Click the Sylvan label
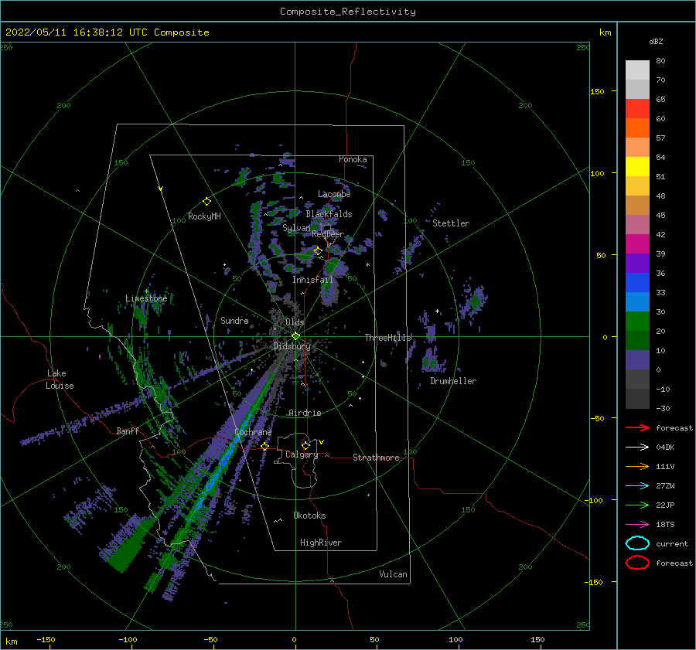Image resolution: width=696 pixels, height=650 pixels. tap(296, 228)
